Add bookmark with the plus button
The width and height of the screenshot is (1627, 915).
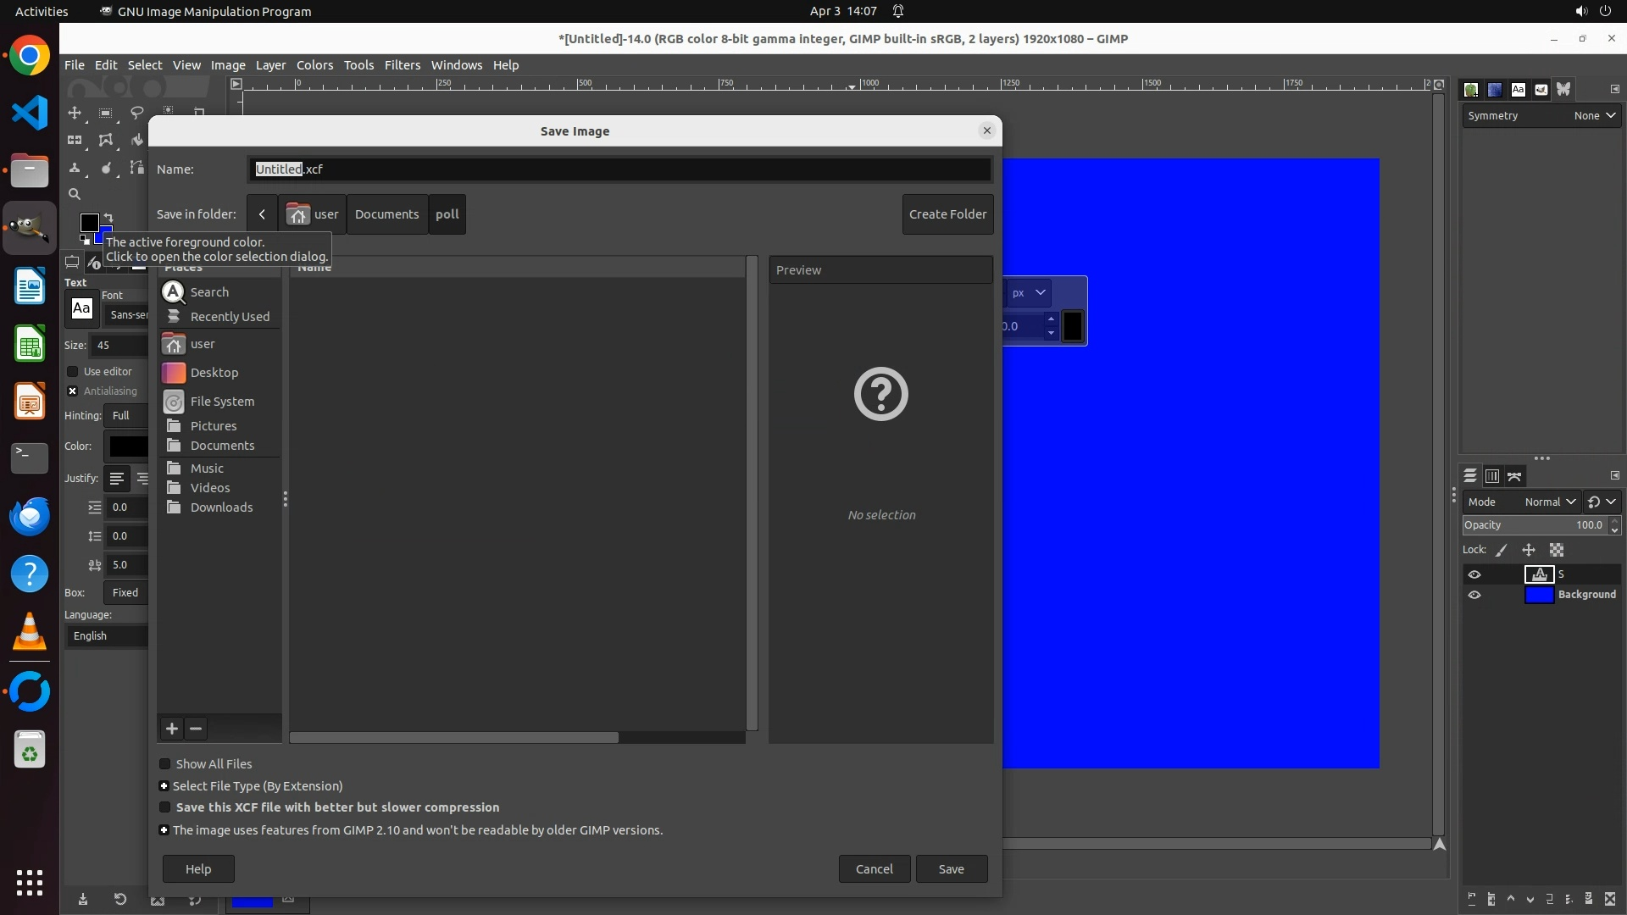click(172, 729)
